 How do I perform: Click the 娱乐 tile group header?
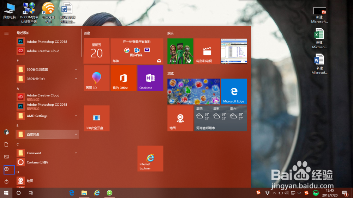[170, 33]
